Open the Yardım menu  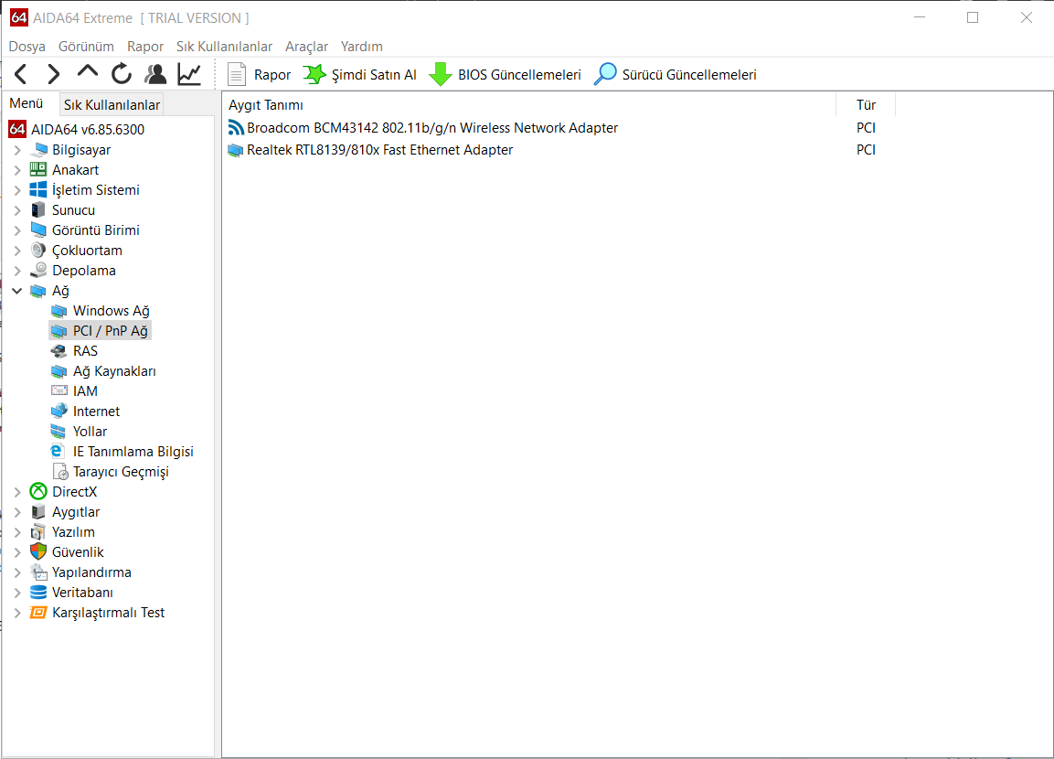tap(362, 47)
